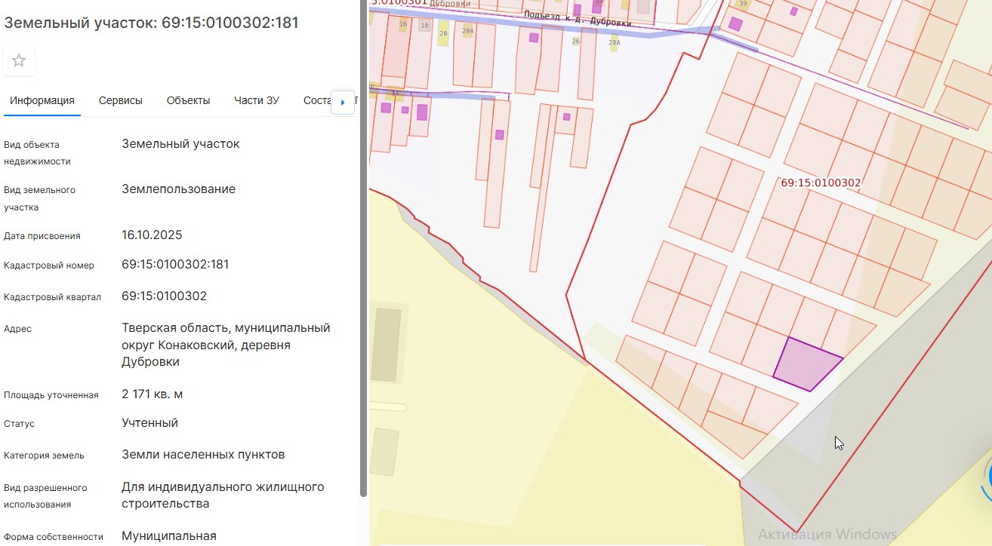The width and height of the screenshot is (992, 546).
Task: Click the Адрес field label
Action: [17, 329]
